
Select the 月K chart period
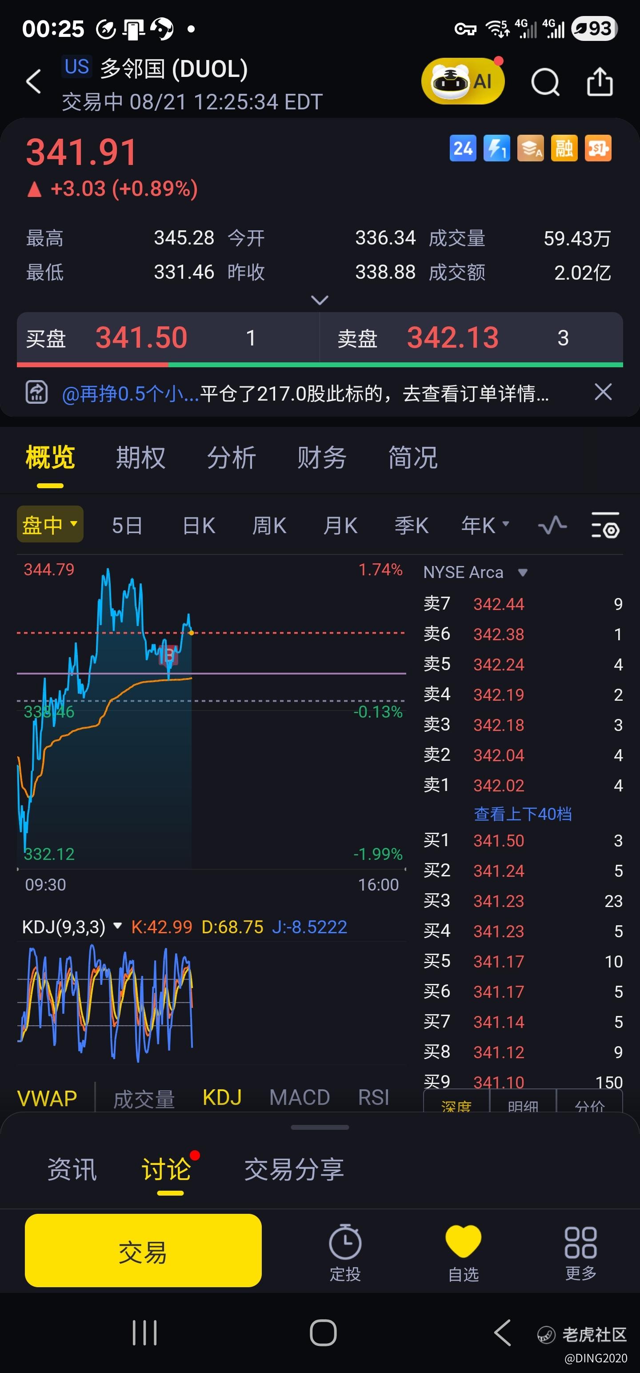[x=340, y=526]
